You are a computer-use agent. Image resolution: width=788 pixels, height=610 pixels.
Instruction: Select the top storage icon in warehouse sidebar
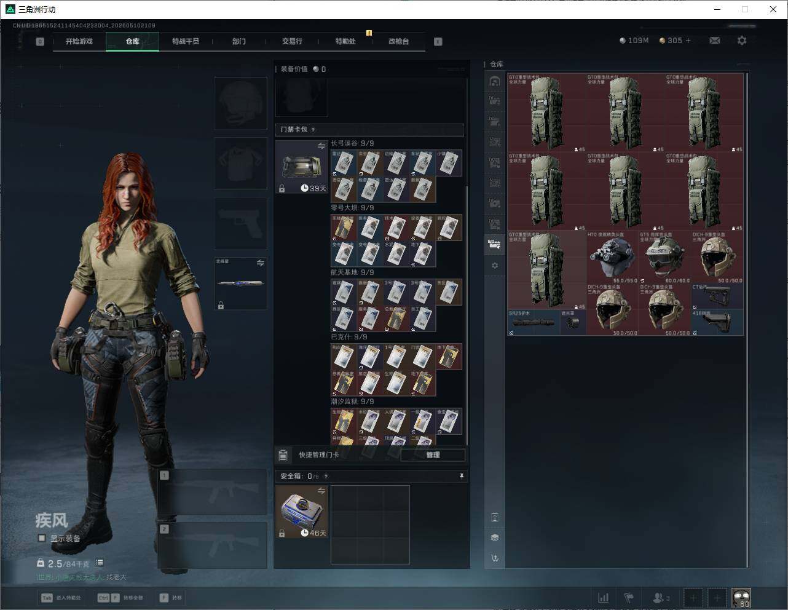[495, 81]
